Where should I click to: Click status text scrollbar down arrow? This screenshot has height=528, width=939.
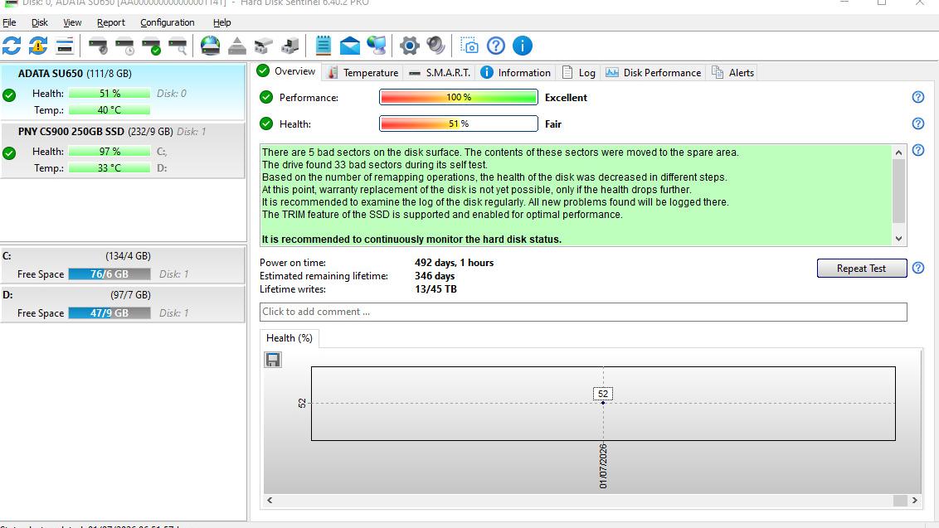coord(899,238)
